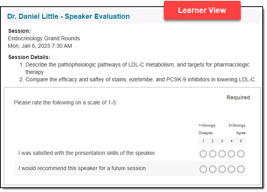Rate presentation skills as 5 Strongly Agree
Screen dimensions: 267x192
point(241,154)
